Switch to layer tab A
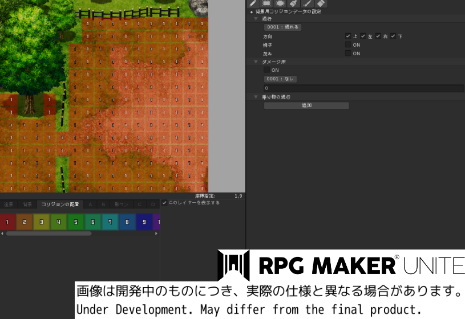 [90, 205]
